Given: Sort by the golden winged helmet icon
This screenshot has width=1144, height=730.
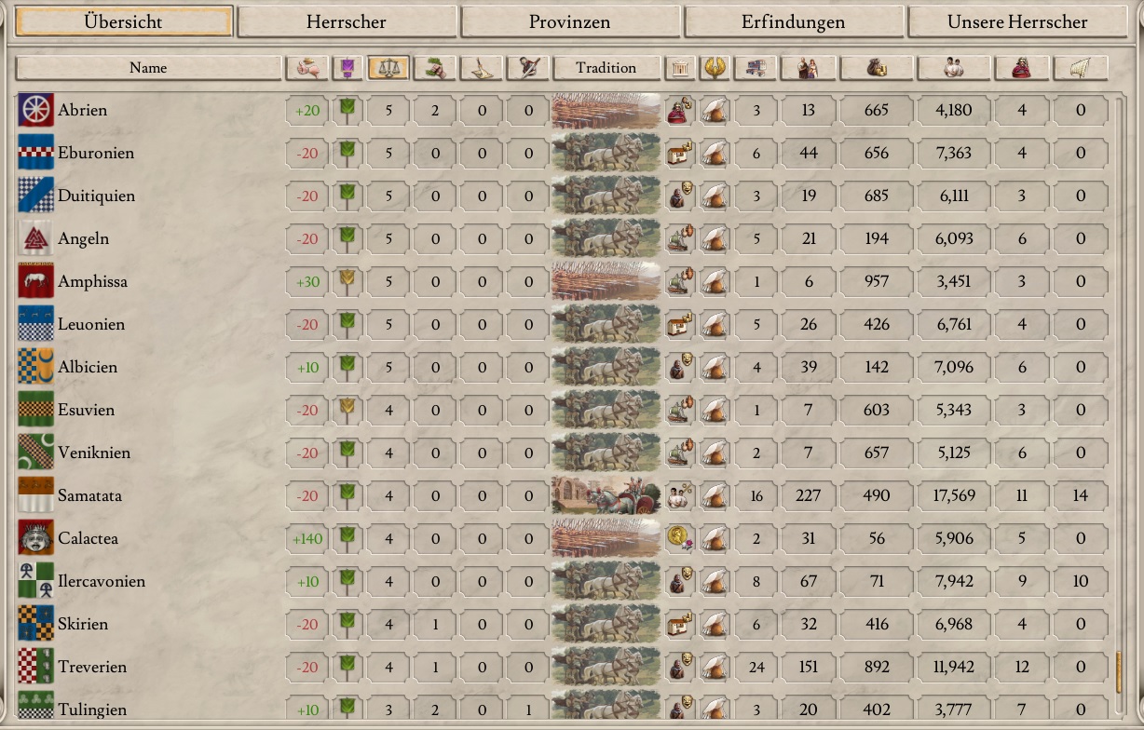Looking at the screenshot, I should pos(715,68).
